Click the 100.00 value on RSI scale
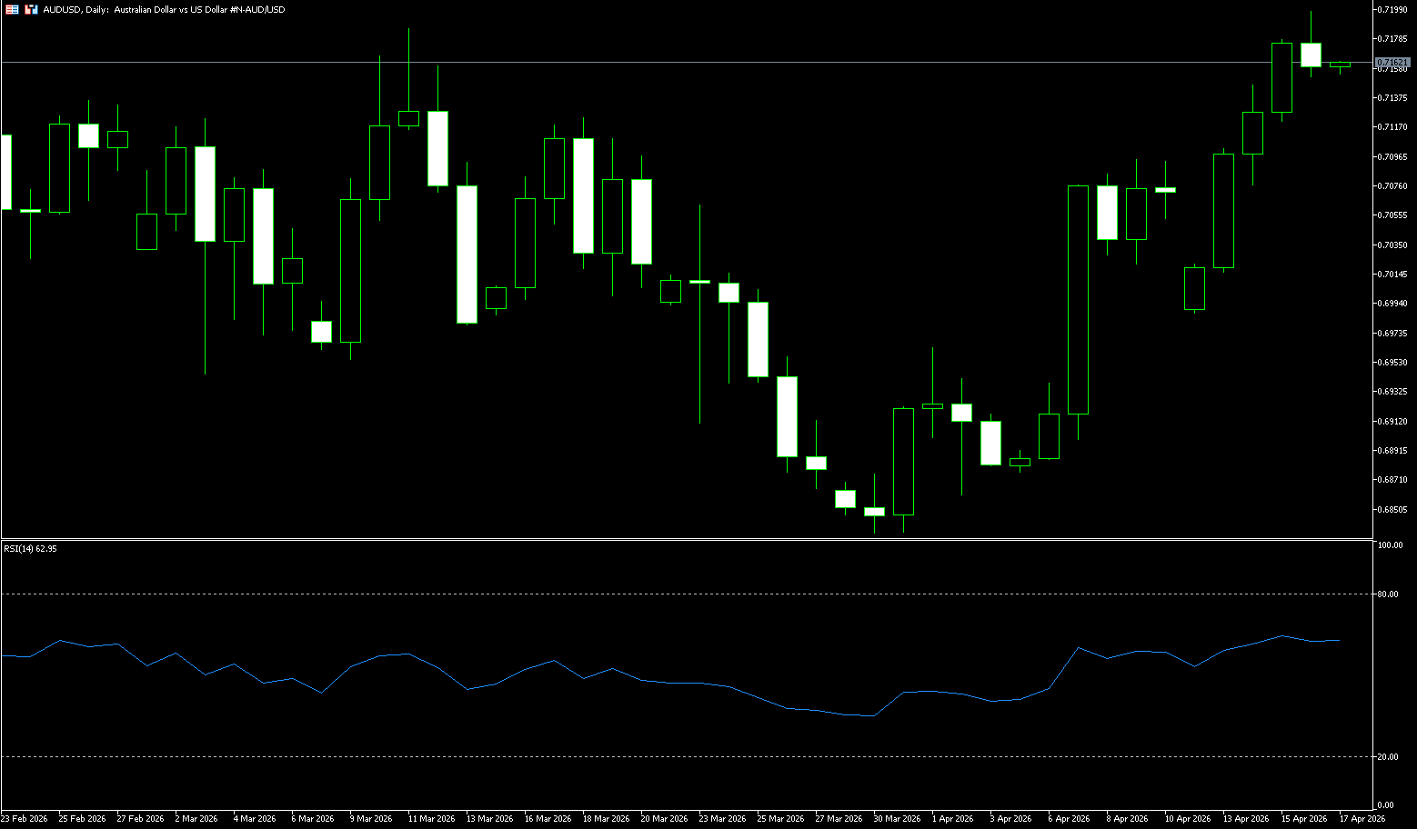Viewport: 1417px width, 829px height. pyautogui.click(x=1390, y=545)
